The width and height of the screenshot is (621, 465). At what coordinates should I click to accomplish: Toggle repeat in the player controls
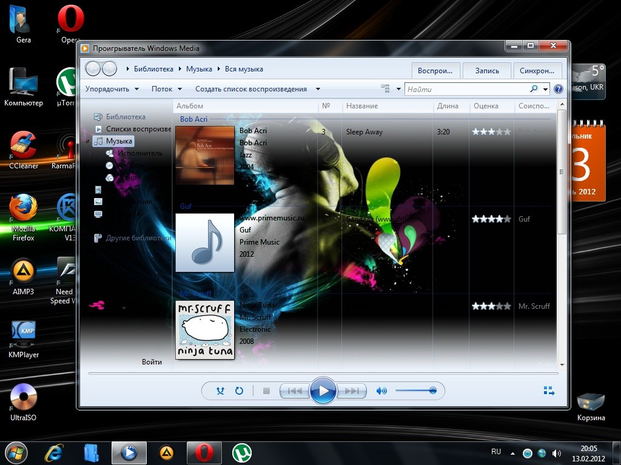239,391
